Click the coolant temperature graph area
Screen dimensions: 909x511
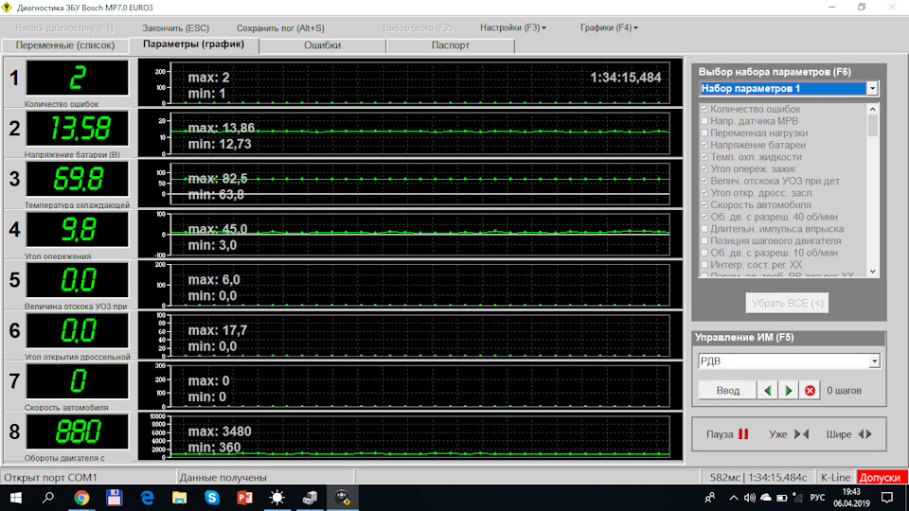point(419,184)
